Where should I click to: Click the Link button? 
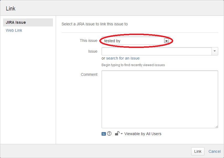click(x=198, y=151)
